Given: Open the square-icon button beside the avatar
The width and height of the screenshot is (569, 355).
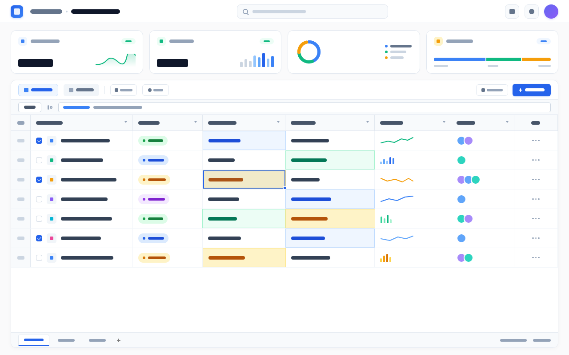Looking at the screenshot, I should pyautogui.click(x=512, y=12).
